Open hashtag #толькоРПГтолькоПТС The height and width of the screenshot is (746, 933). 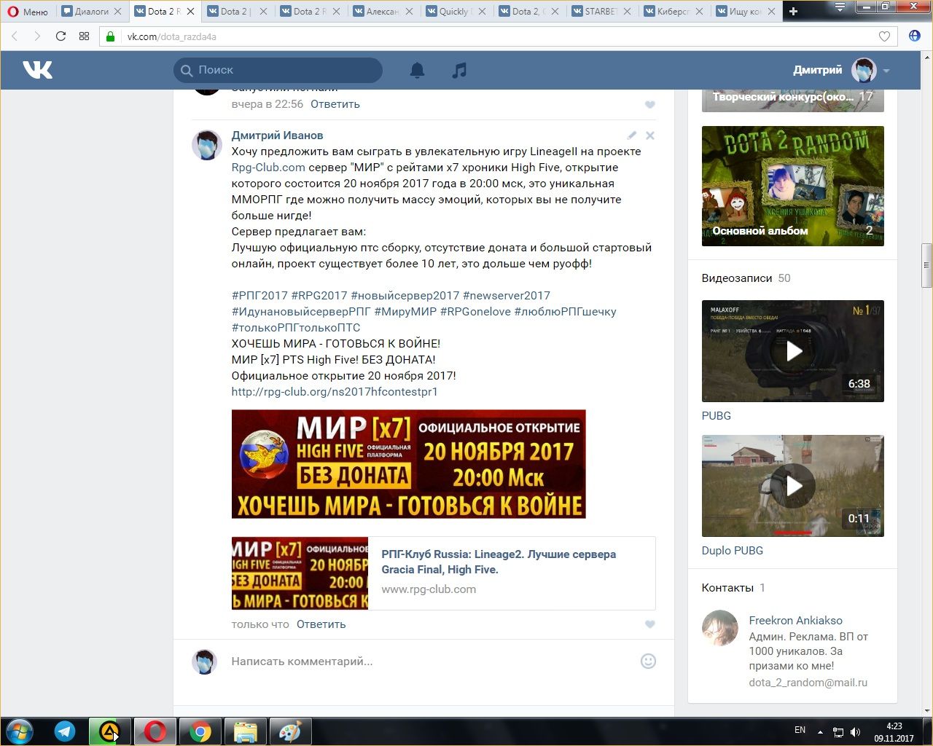(x=296, y=328)
